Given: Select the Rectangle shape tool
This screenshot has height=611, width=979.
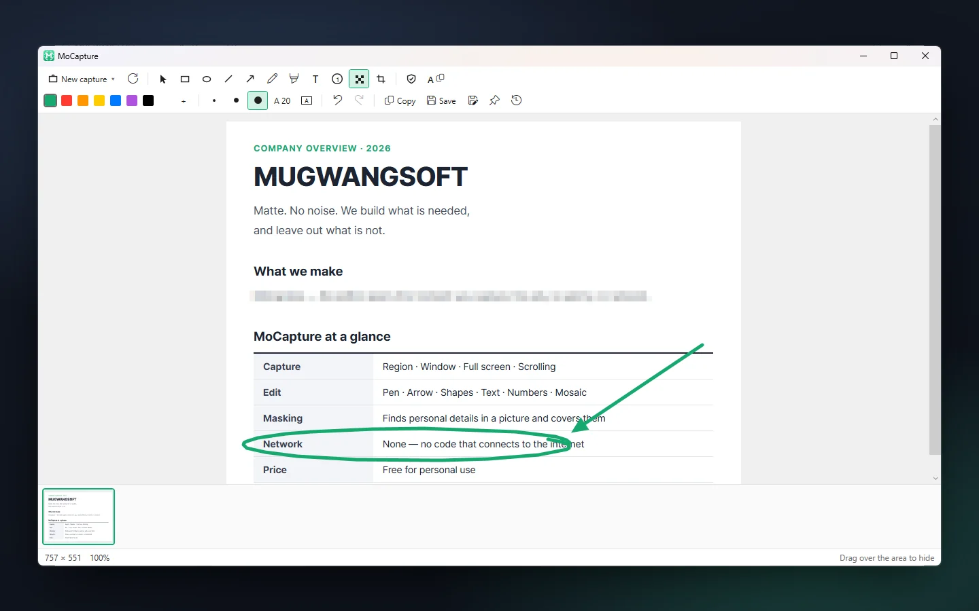Looking at the screenshot, I should (185, 79).
